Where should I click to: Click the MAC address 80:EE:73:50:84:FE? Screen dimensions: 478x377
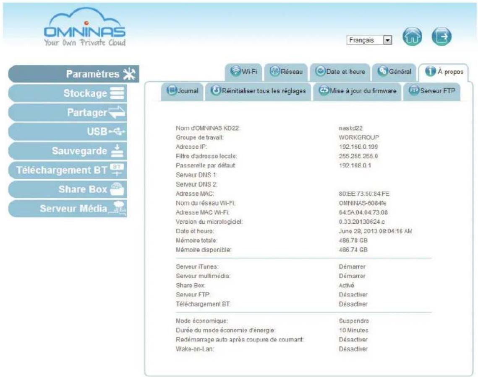coord(364,194)
